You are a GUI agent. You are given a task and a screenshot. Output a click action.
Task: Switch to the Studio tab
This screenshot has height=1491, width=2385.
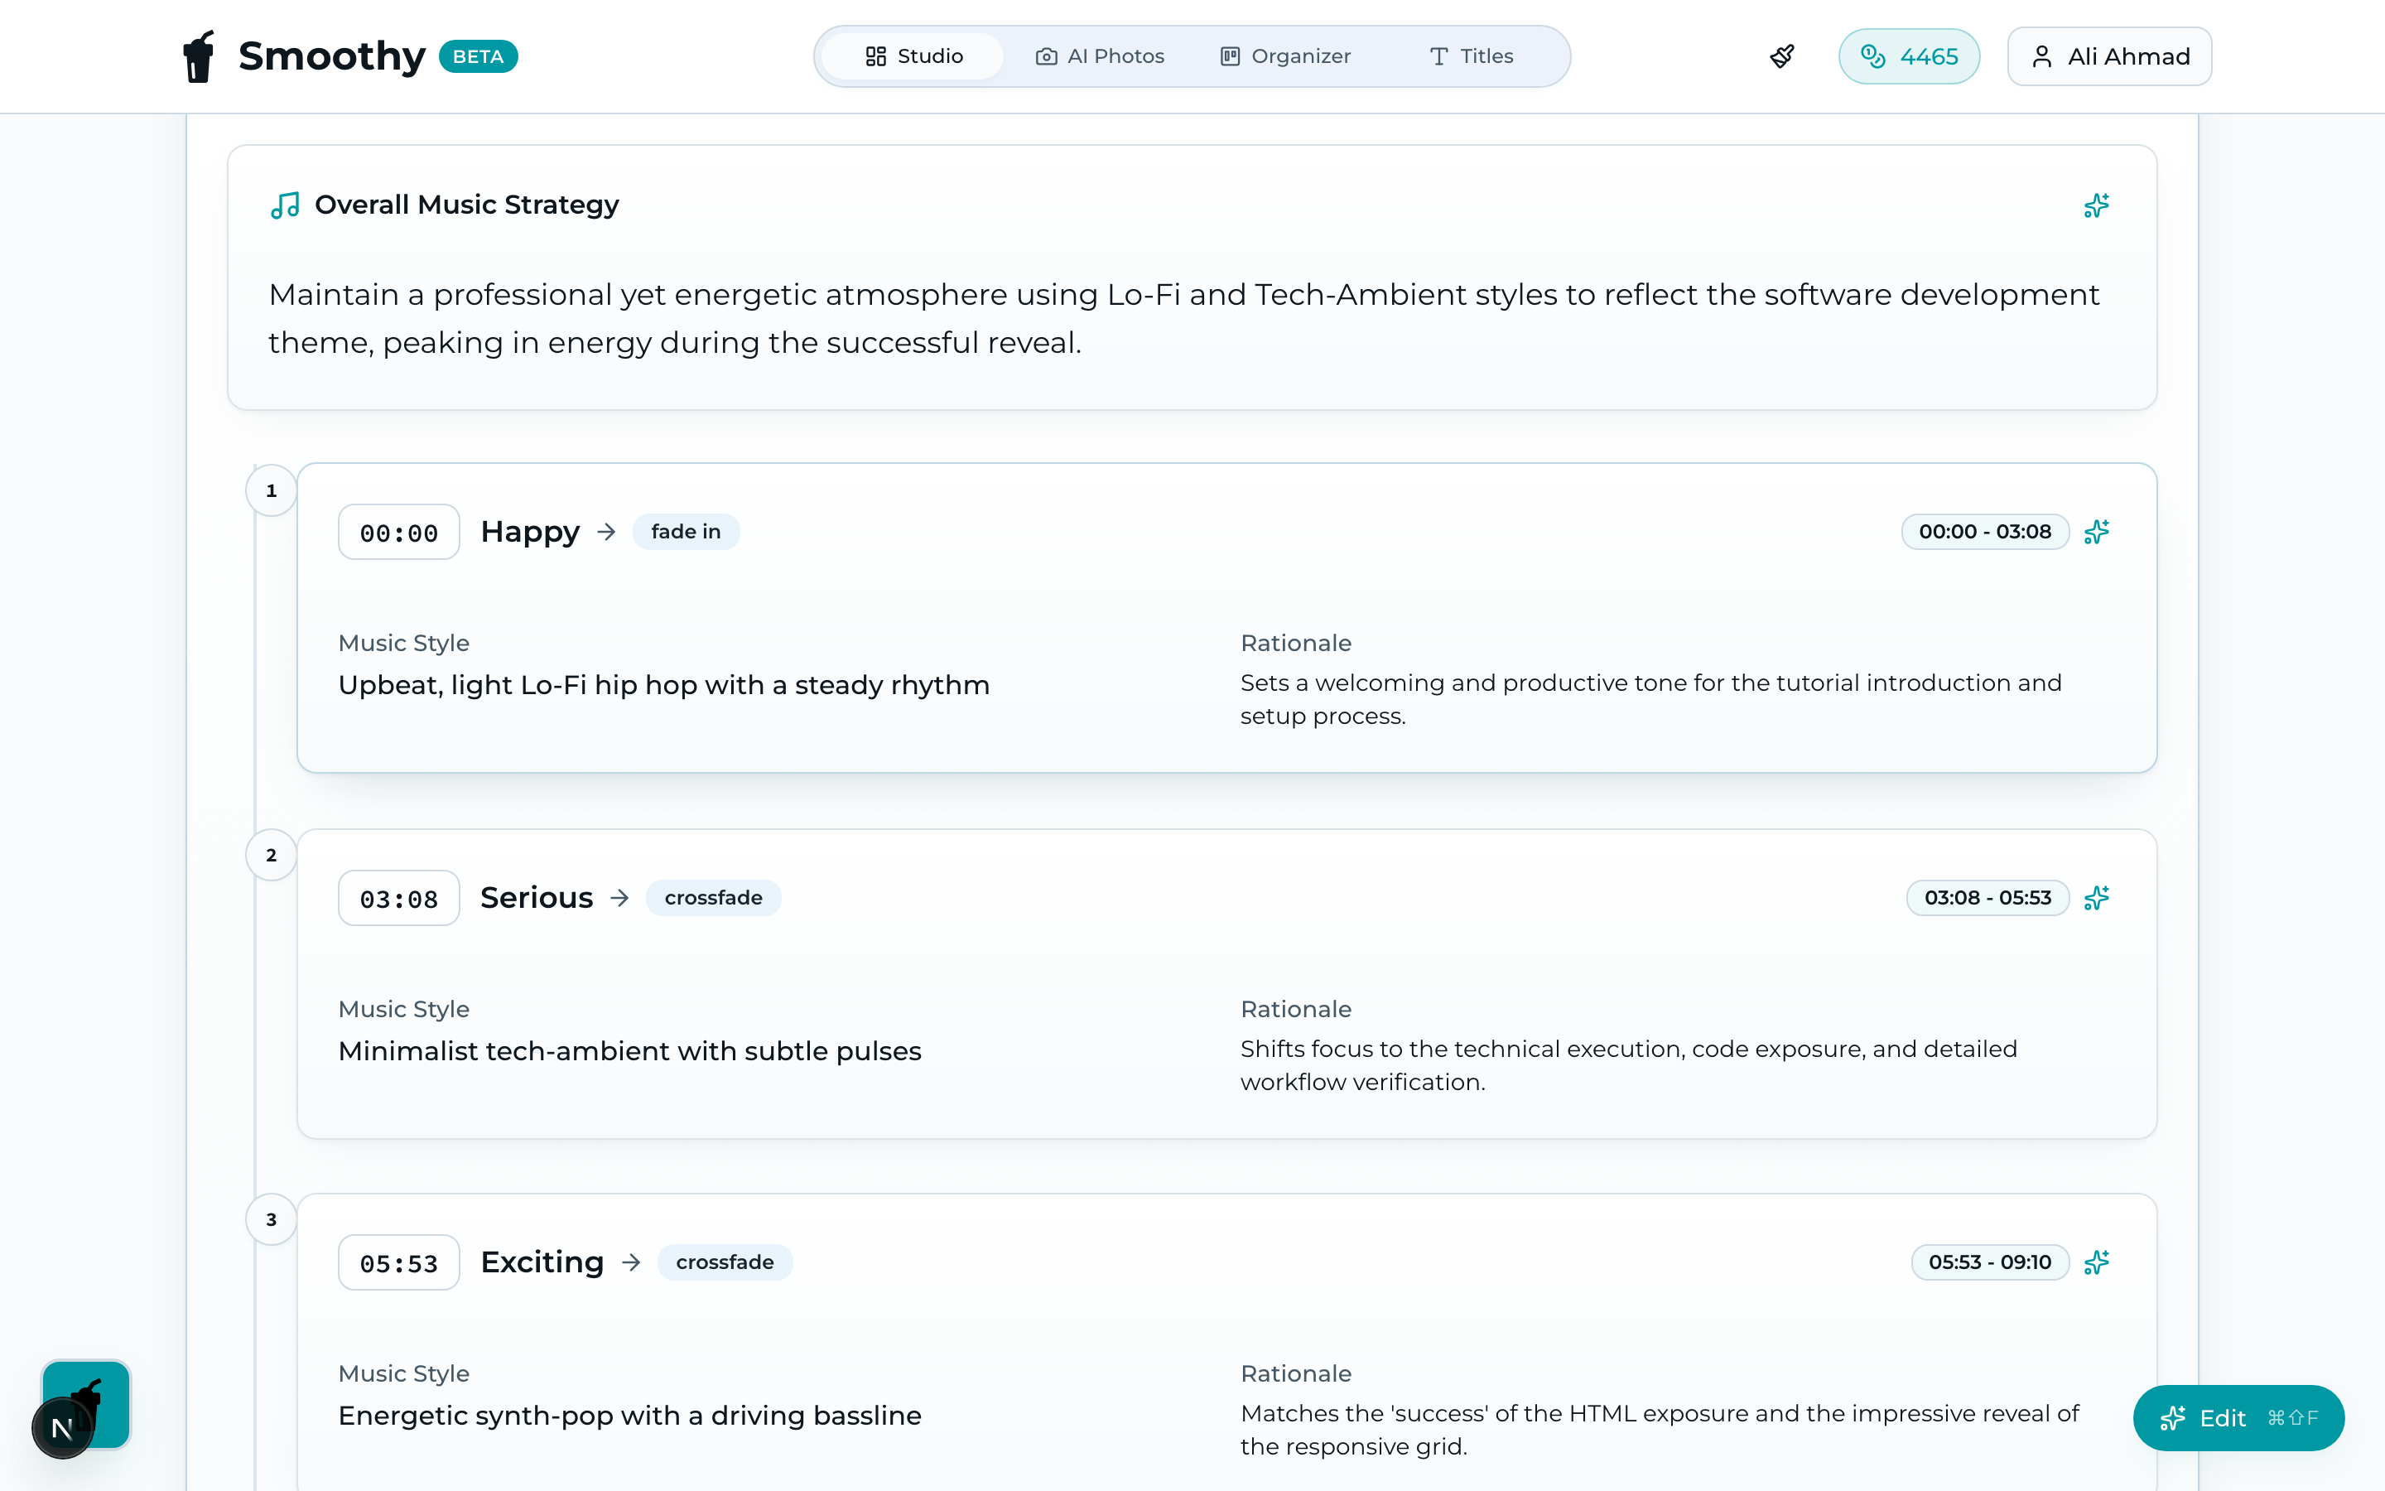click(x=913, y=56)
